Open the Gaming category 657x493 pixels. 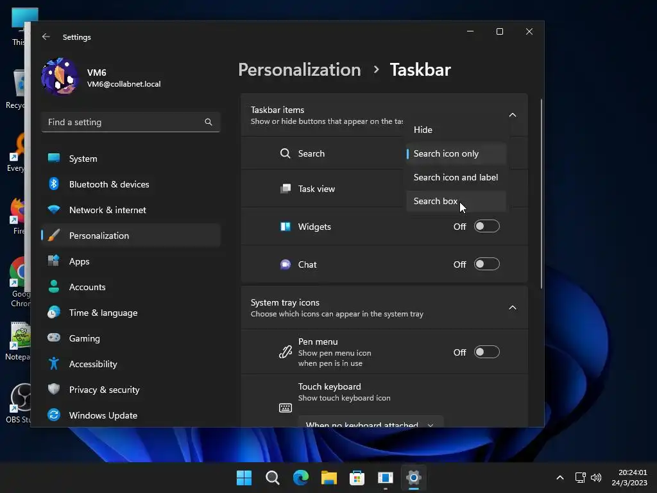[x=131, y=338]
